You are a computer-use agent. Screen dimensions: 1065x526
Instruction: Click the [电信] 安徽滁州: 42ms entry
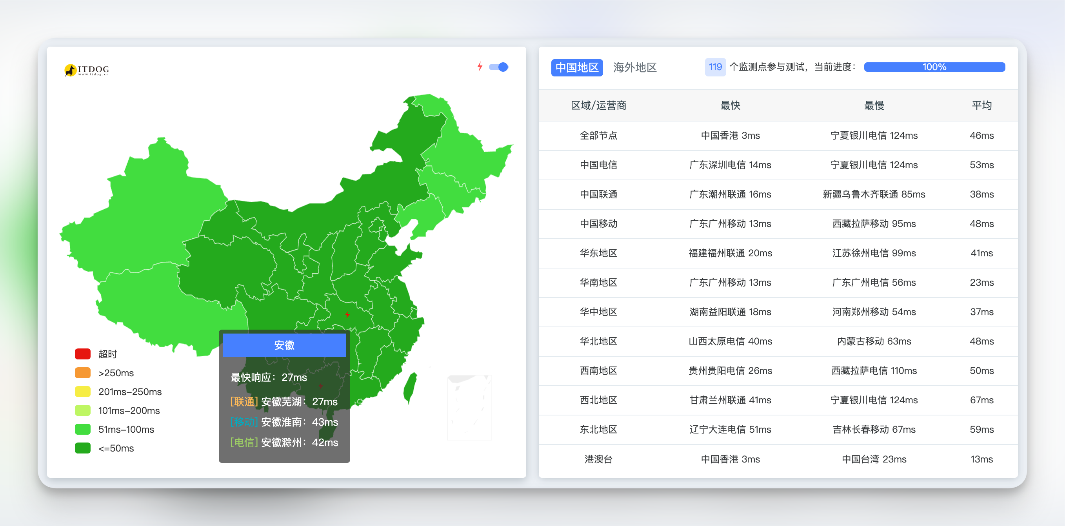tap(284, 442)
